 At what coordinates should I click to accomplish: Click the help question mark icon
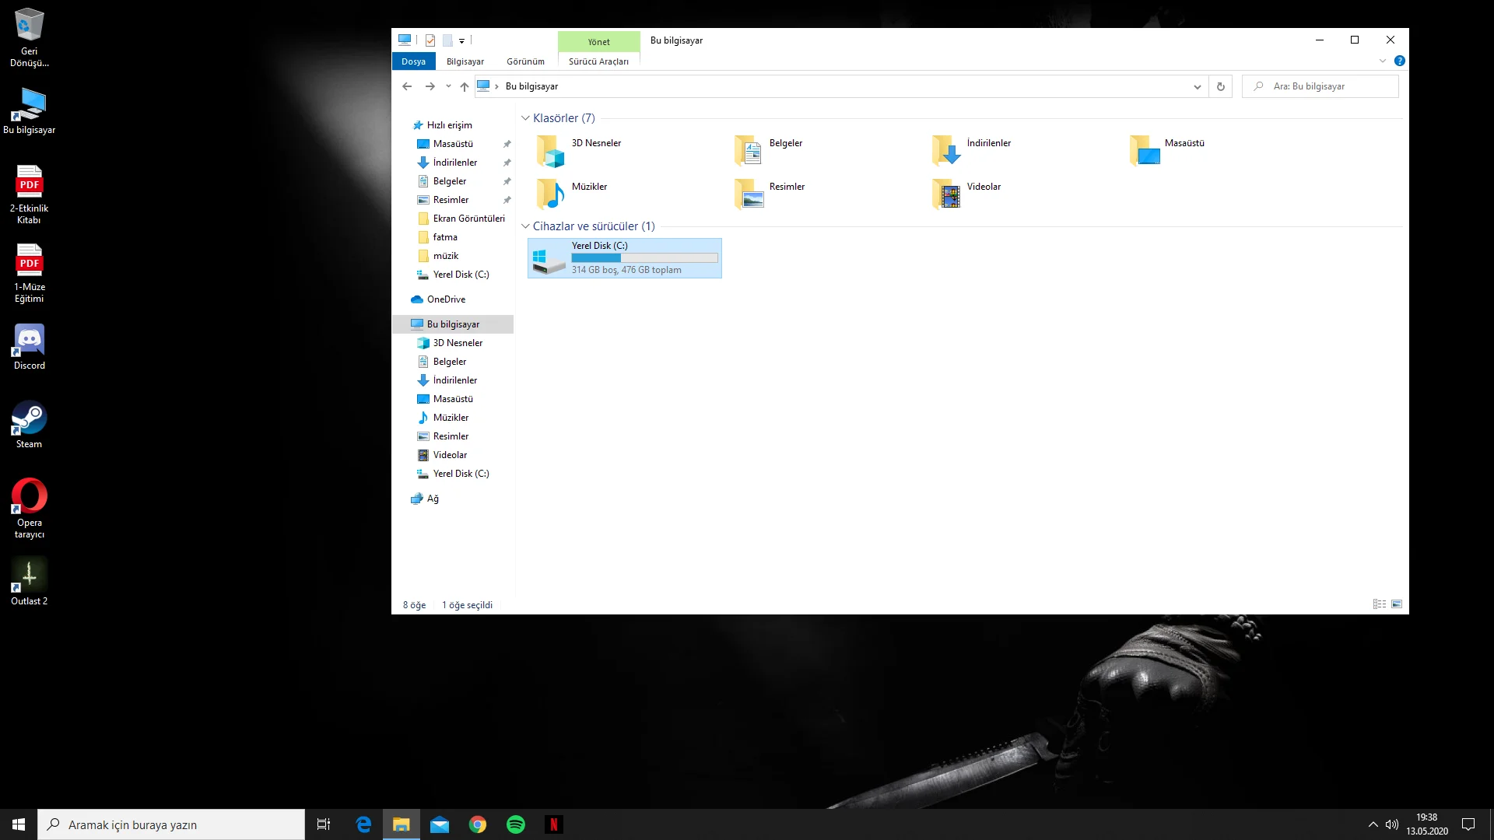pos(1399,61)
